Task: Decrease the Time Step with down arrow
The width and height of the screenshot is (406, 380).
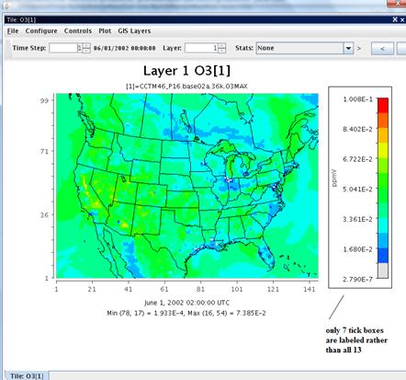Action: coord(86,51)
